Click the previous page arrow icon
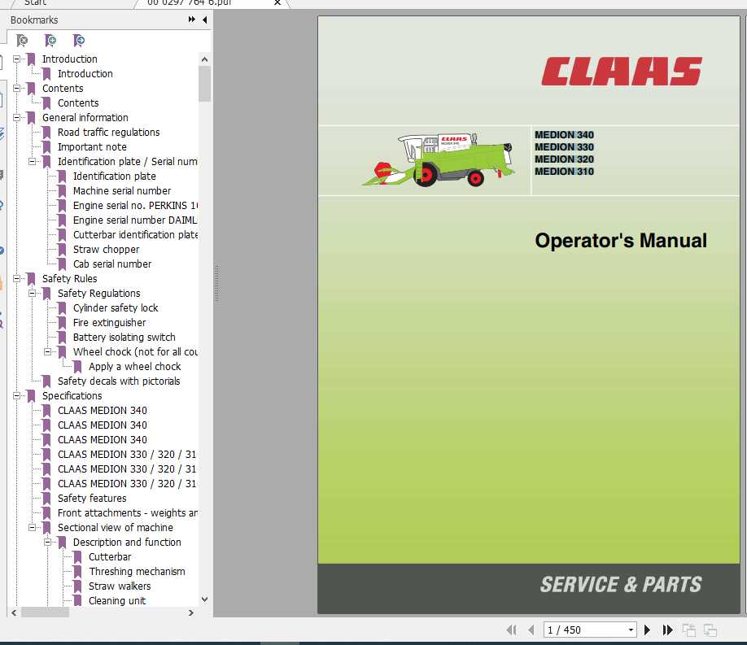Screen dimensions: 747x645 533,630
